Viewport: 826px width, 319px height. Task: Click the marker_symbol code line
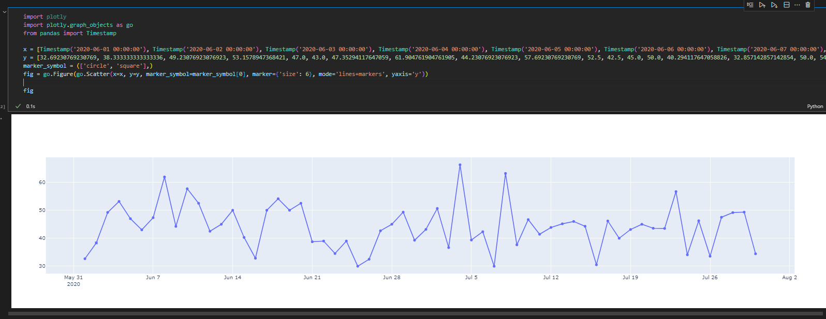[88, 66]
